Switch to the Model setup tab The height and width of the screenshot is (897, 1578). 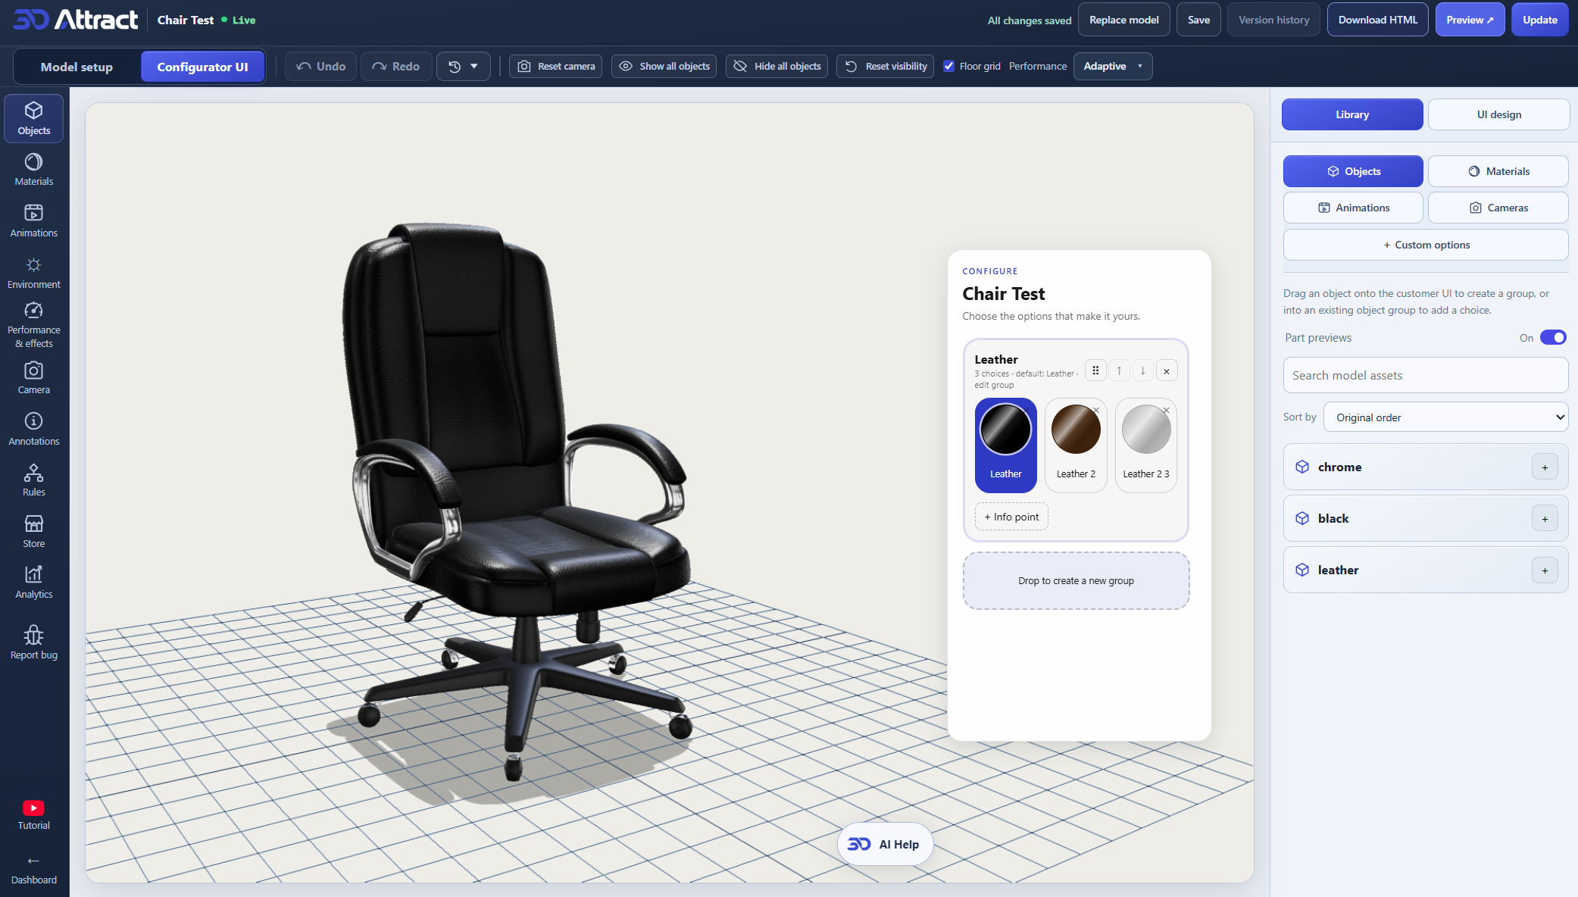[77, 67]
